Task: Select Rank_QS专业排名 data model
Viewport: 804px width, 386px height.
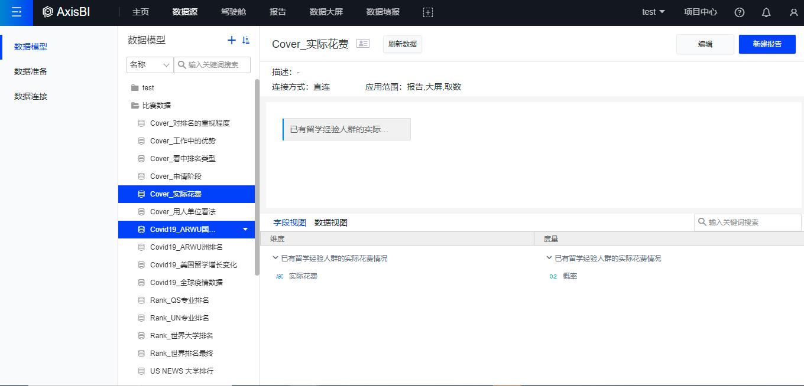Action: (x=179, y=300)
